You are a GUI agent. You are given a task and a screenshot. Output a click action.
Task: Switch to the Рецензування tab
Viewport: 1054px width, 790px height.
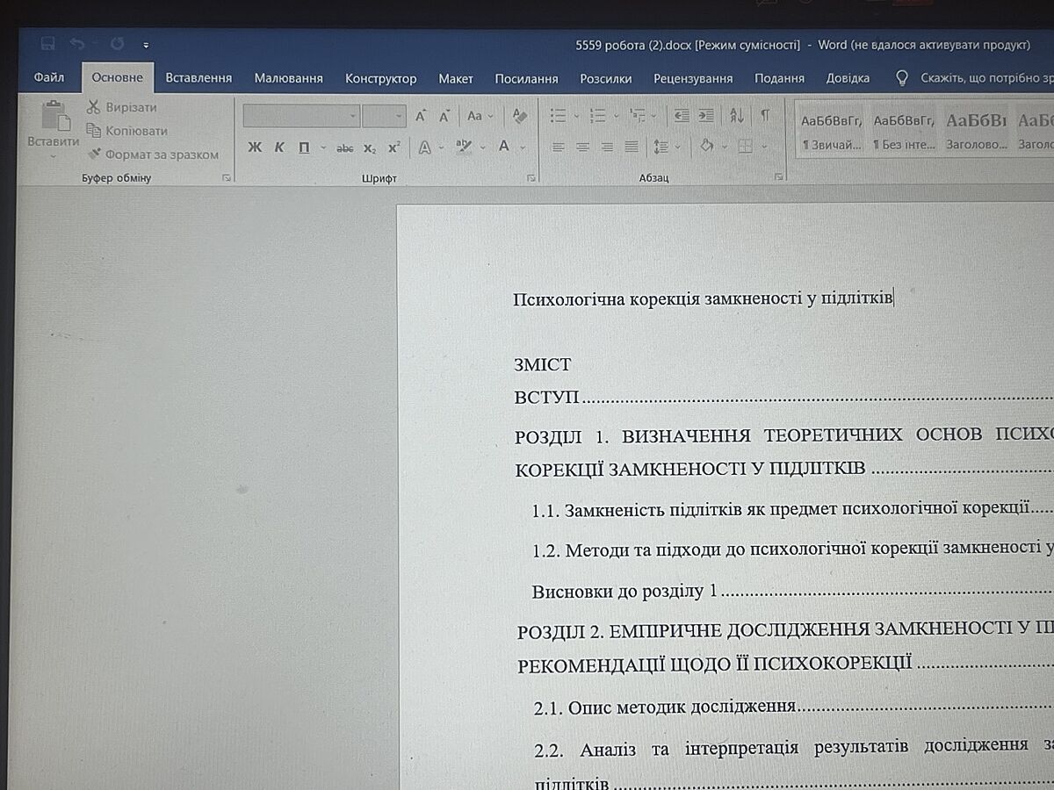(x=692, y=78)
